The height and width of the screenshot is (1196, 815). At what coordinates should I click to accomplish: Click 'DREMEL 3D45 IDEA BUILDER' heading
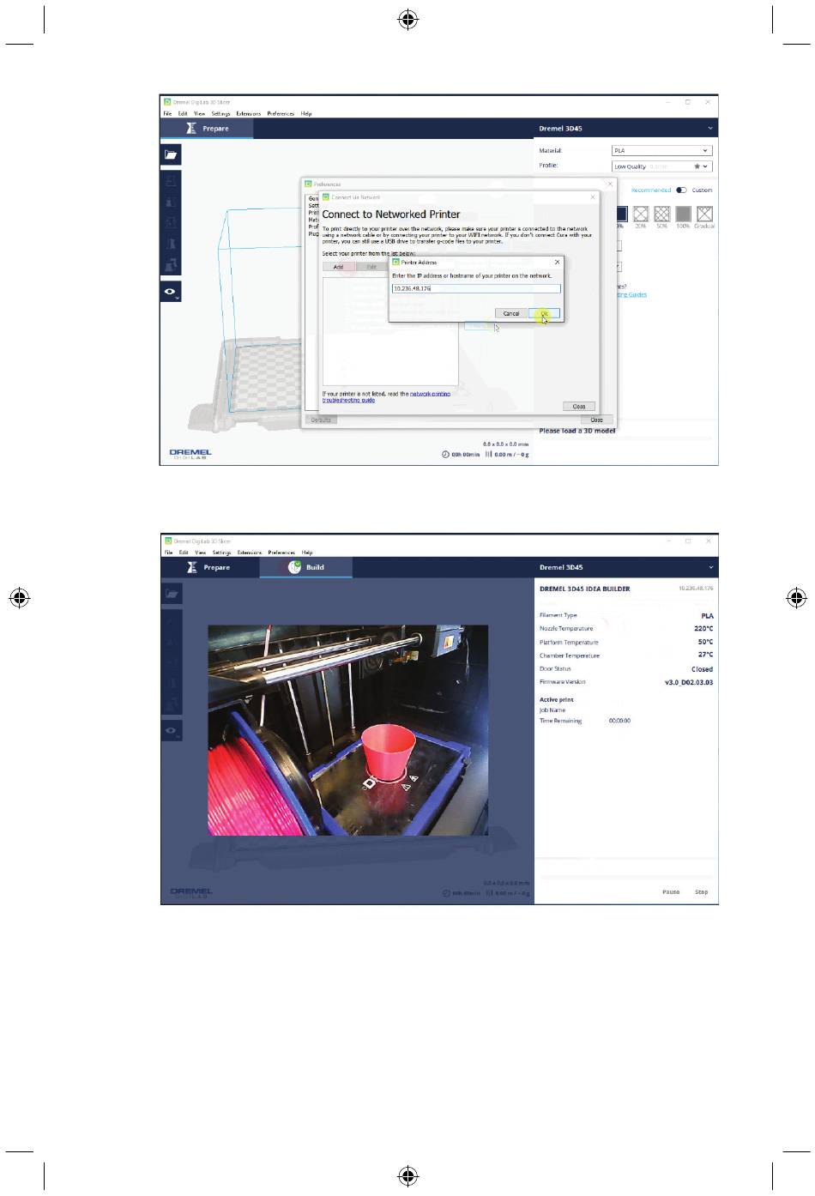585,589
